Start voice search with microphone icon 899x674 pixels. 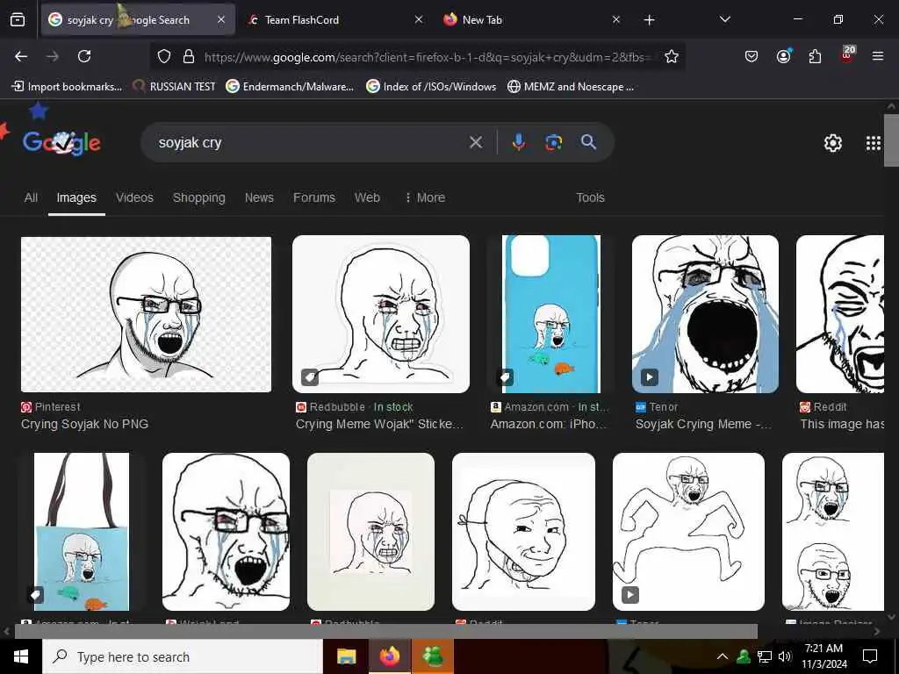pyautogui.click(x=518, y=142)
